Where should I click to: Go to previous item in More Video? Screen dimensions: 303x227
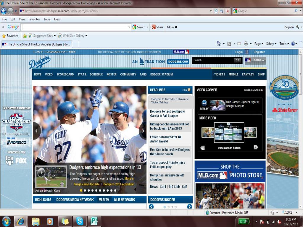pos(202,148)
